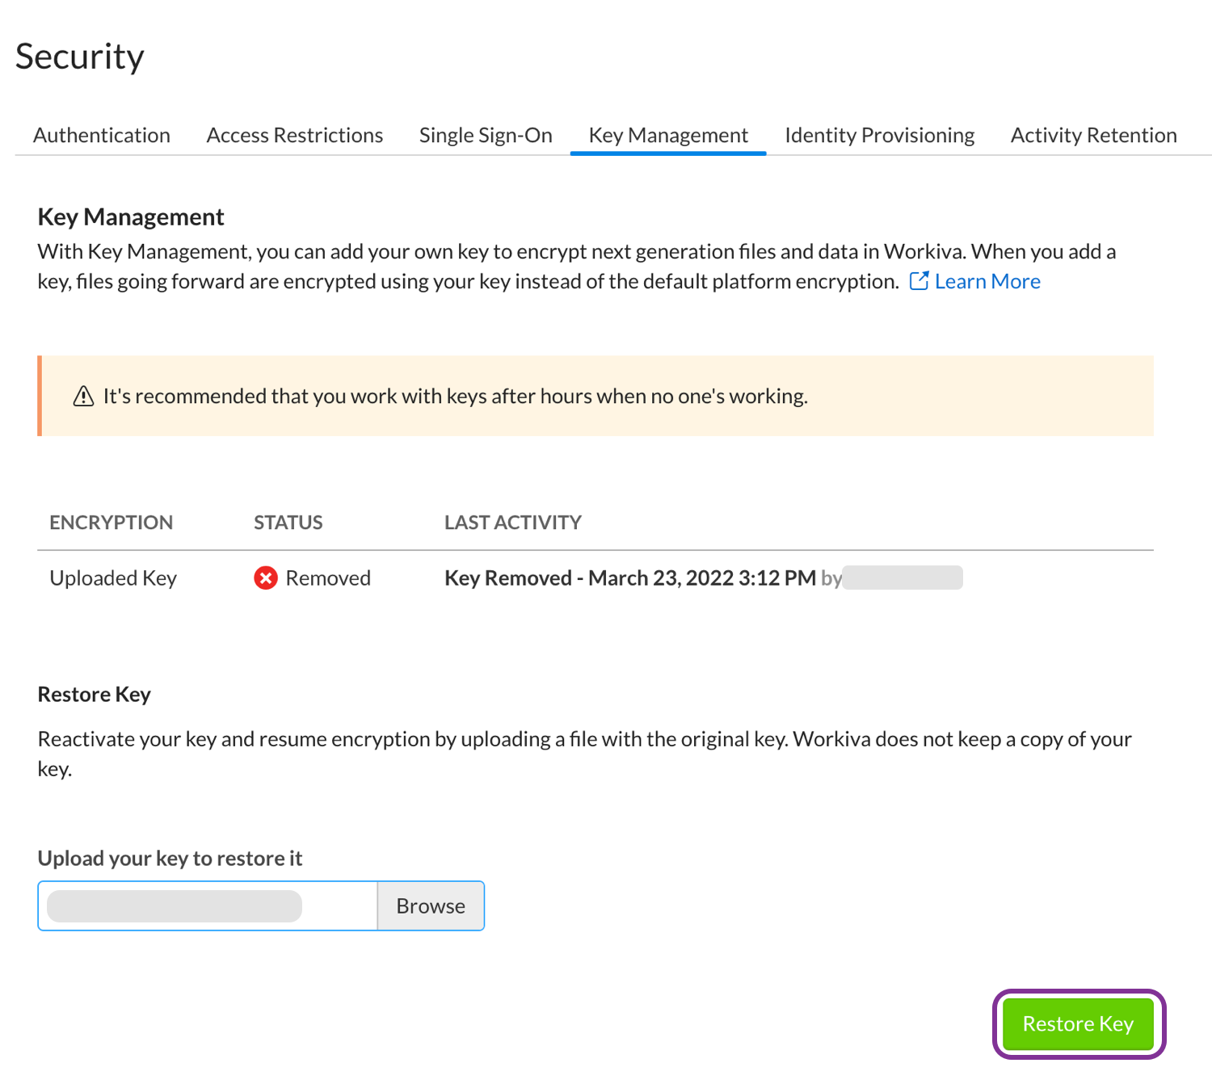Screen dimensions: 1212x1084
Task: Click the red Removed status icon
Action: point(266,578)
